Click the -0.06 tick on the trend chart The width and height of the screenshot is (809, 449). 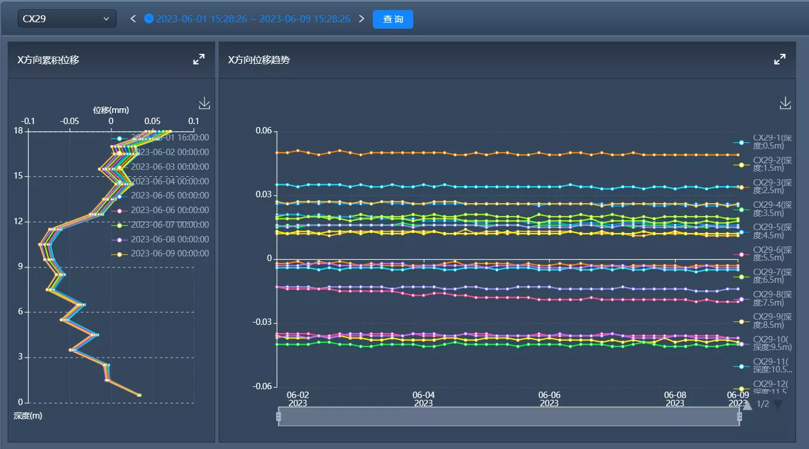point(262,386)
